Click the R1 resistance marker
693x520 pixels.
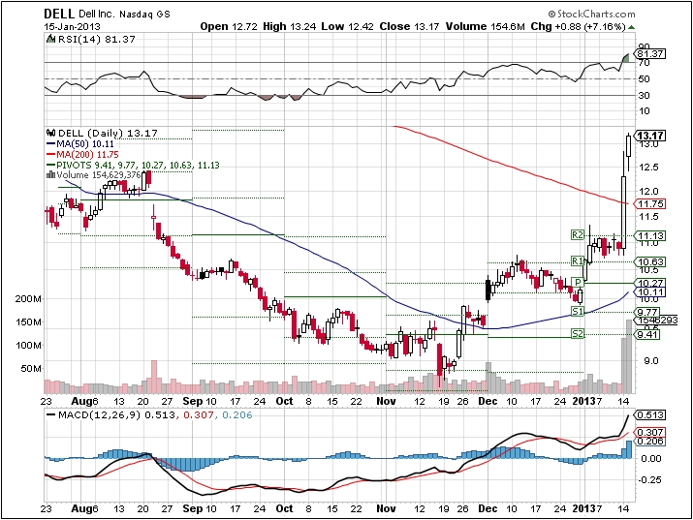[578, 260]
